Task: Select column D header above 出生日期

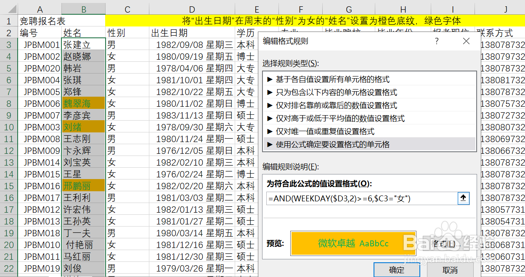Action: coord(192,8)
